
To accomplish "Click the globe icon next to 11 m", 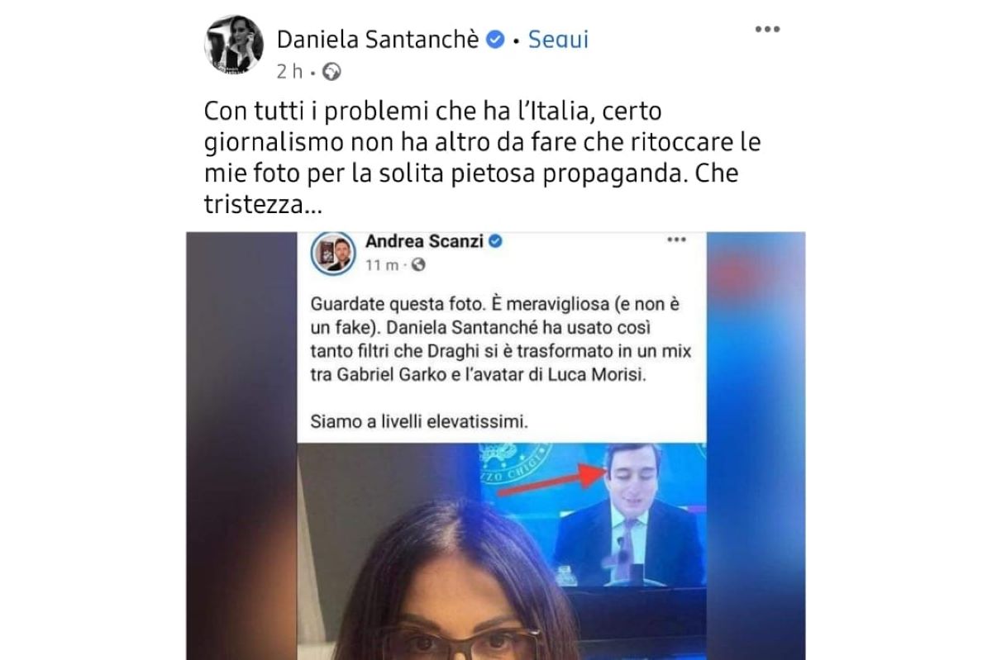I will tap(418, 265).
